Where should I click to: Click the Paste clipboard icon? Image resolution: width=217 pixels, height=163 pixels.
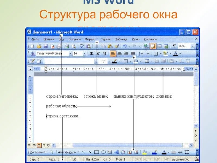(110, 46)
